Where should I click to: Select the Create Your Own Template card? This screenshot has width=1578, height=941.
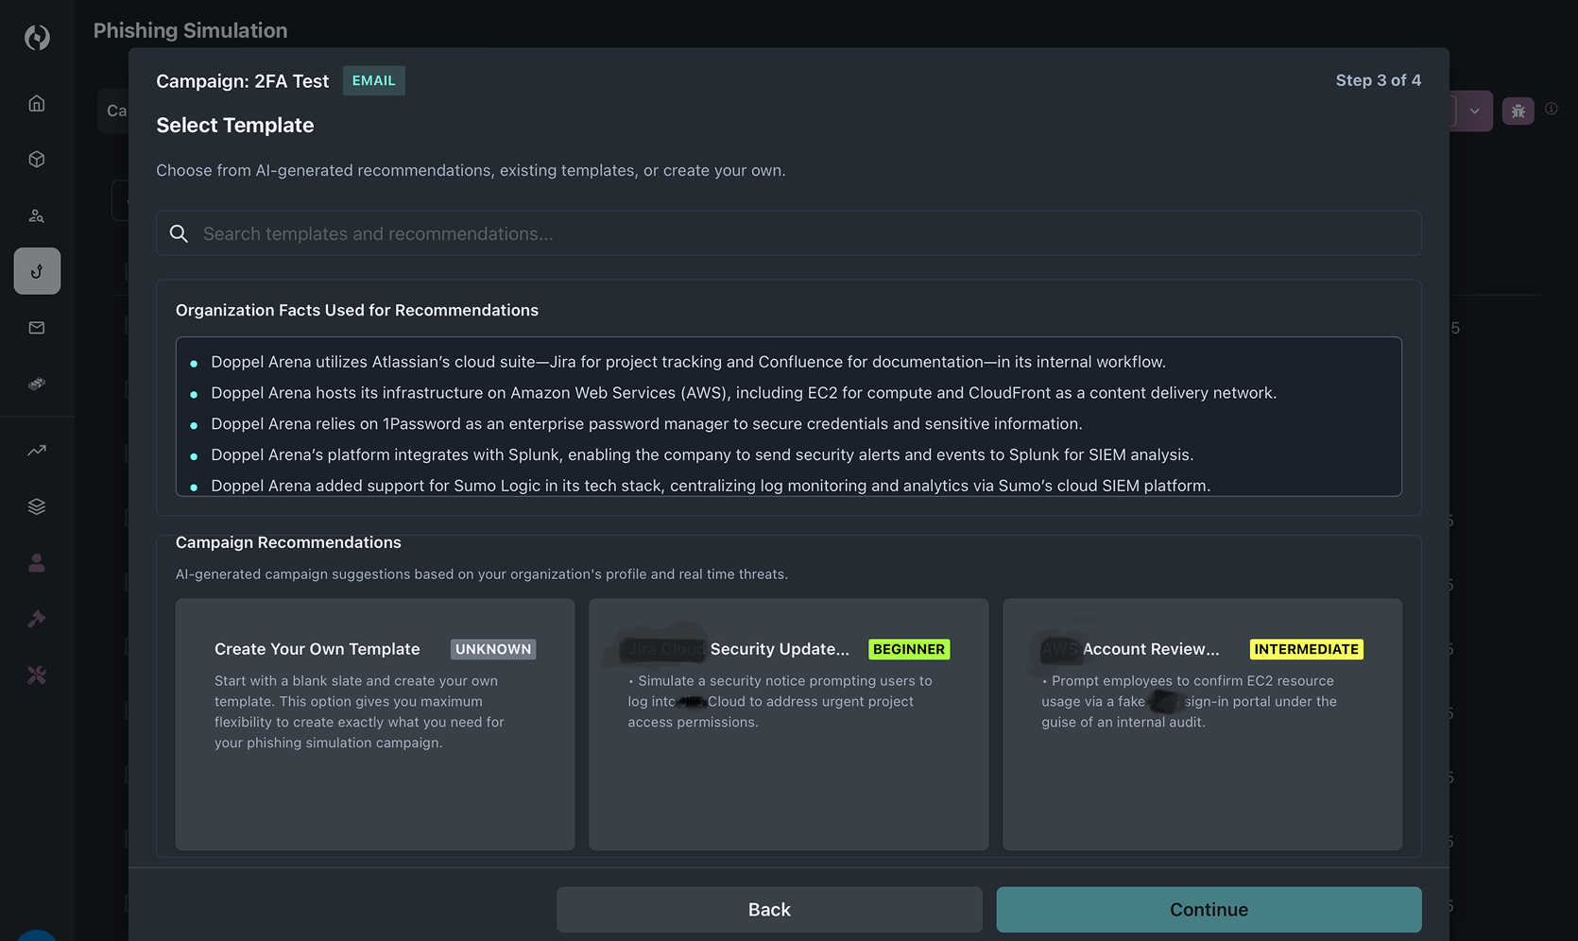pyautogui.click(x=375, y=724)
